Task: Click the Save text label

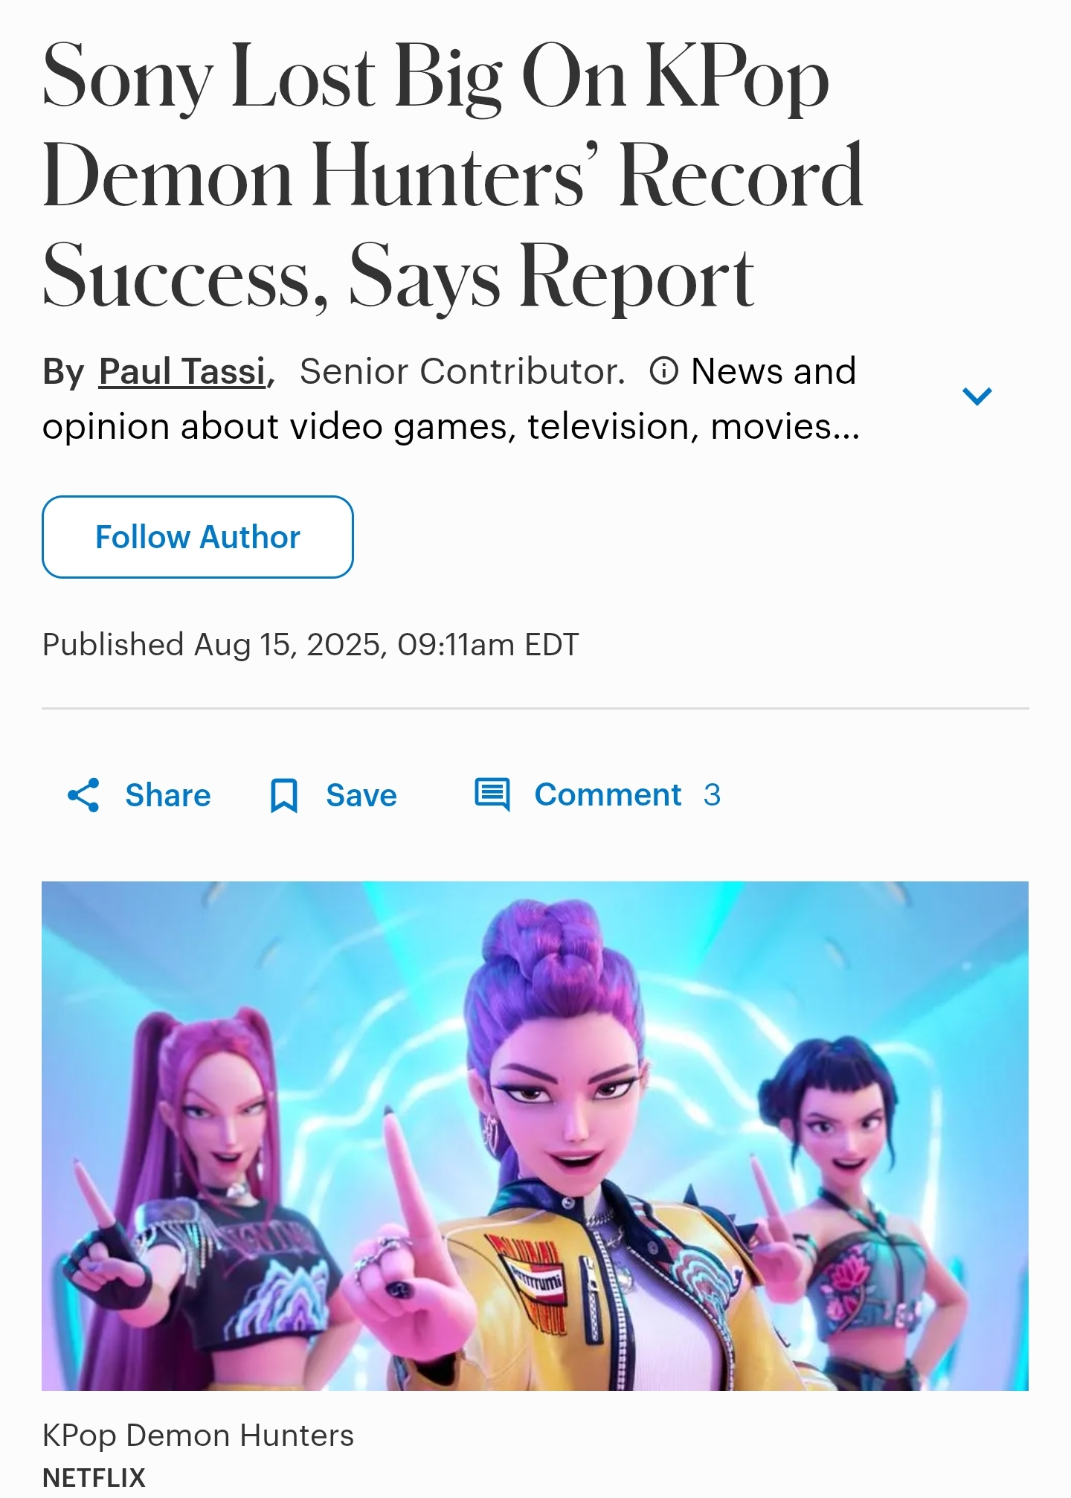Action: (361, 795)
